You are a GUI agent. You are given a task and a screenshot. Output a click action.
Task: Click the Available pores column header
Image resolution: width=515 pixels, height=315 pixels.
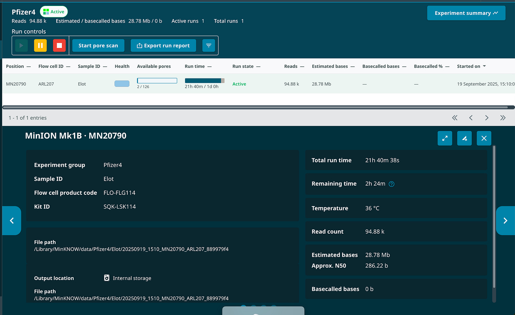[x=154, y=66]
